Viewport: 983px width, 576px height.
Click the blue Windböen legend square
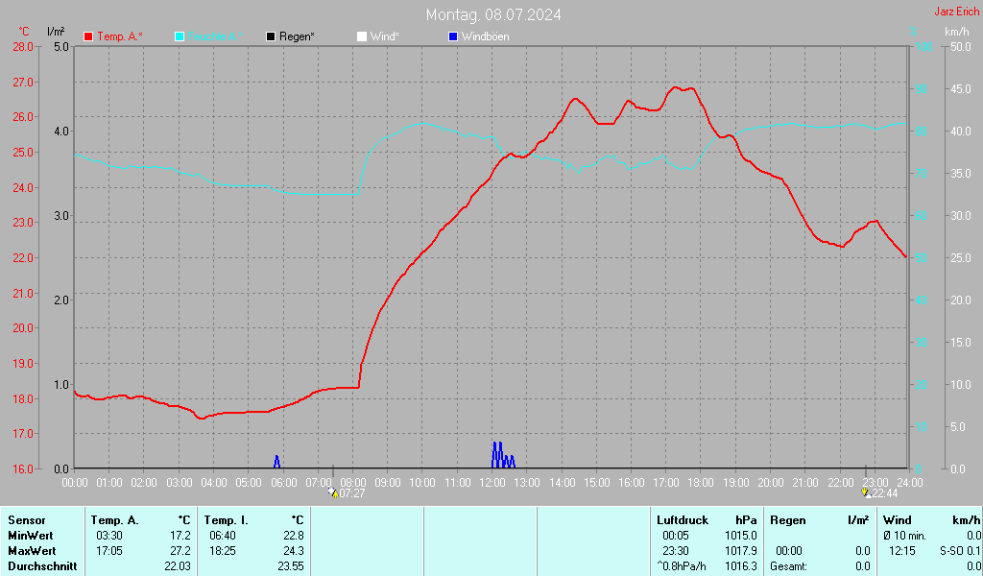coord(453,36)
